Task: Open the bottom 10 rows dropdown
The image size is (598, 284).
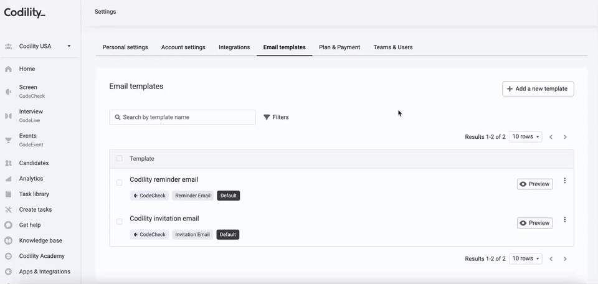Action: (x=526, y=258)
